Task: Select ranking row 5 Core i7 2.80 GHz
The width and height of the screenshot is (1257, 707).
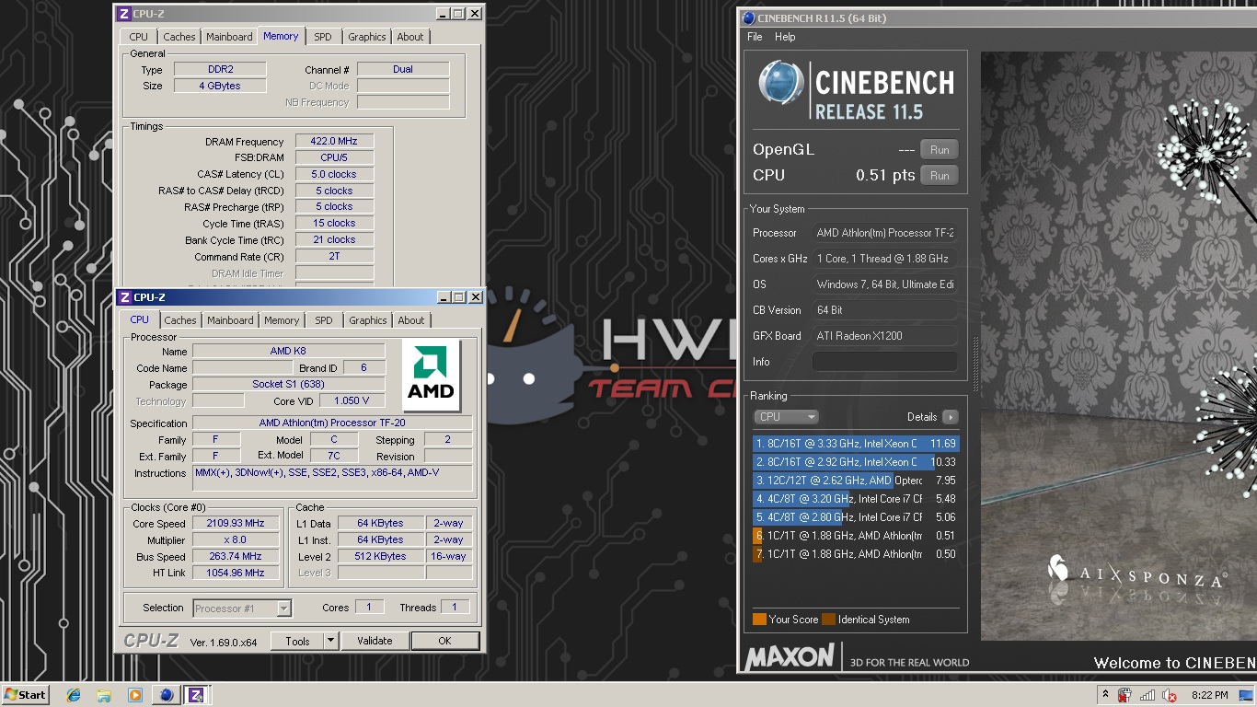Action: 855,517
